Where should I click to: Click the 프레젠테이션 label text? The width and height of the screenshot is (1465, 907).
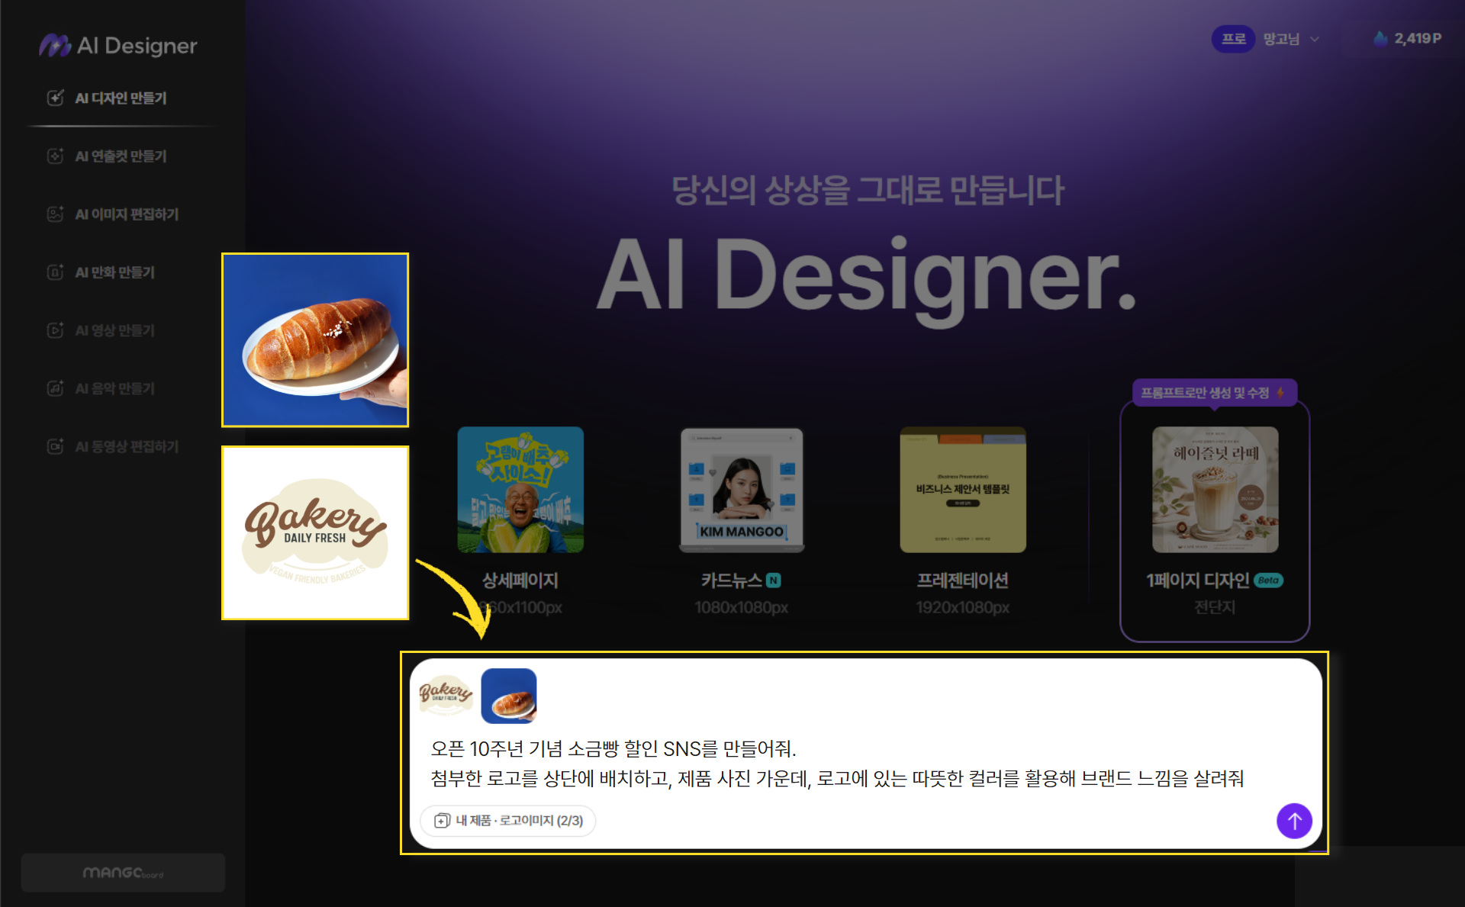pos(963,581)
